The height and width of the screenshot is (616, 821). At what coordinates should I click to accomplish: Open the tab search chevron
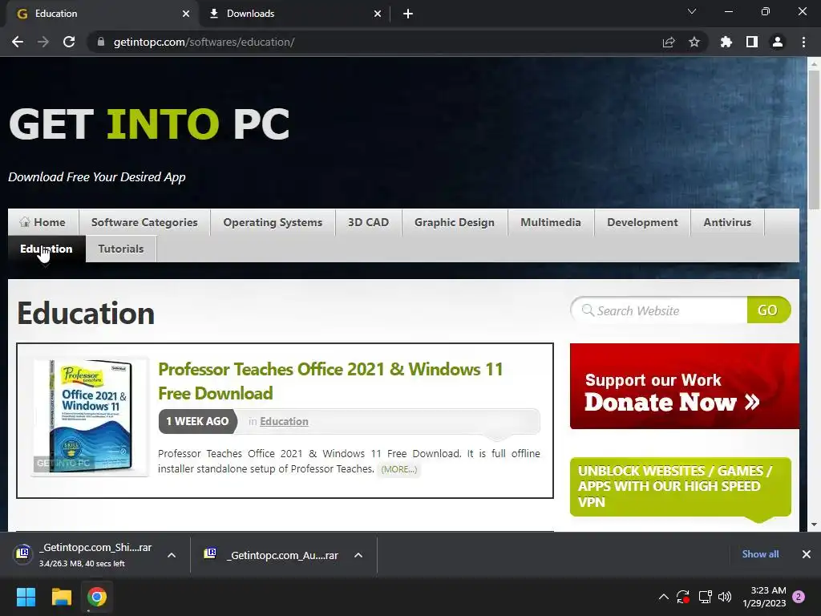point(692,11)
